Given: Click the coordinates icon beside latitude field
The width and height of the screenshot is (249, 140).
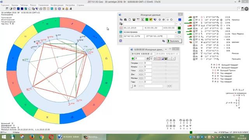Looking at the screenshot, I should tap(121, 36).
